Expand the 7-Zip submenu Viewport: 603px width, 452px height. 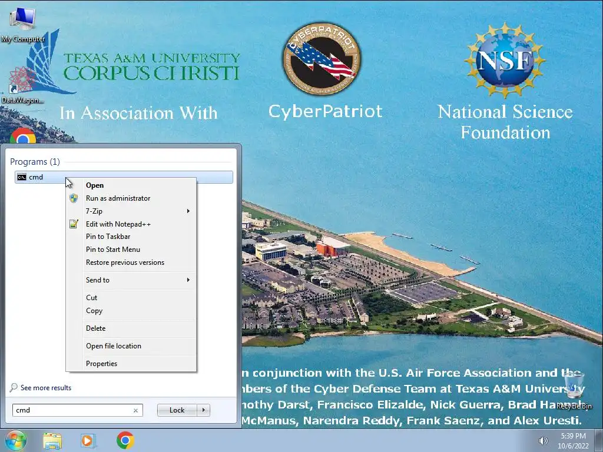[x=131, y=211]
